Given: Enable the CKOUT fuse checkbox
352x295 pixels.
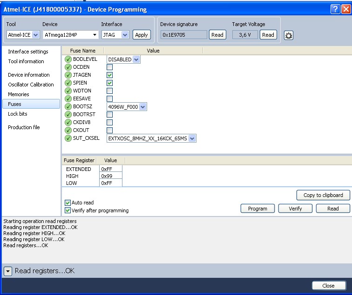Looking at the screenshot, I should click(109, 131).
